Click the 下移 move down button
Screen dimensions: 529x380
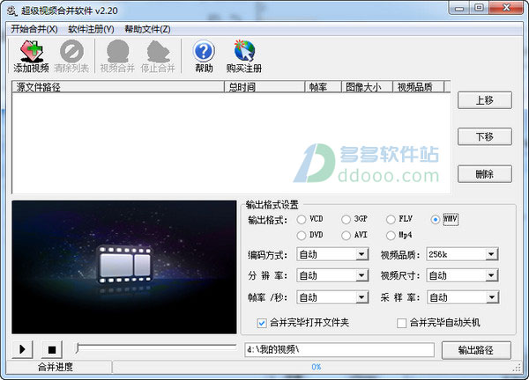point(484,136)
